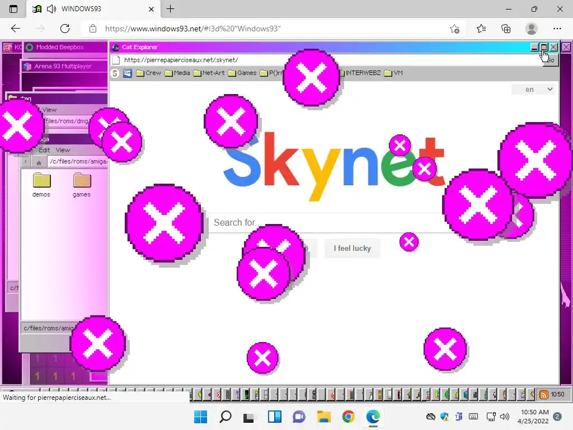Select the WINDOWS93 browser tab

pyautogui.click(x=93, y=9)
